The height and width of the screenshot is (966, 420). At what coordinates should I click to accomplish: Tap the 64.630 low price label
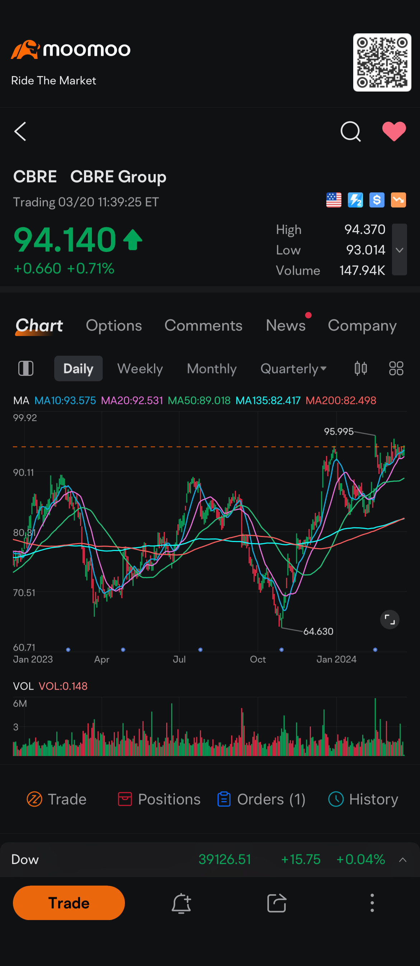coord(318,631)
